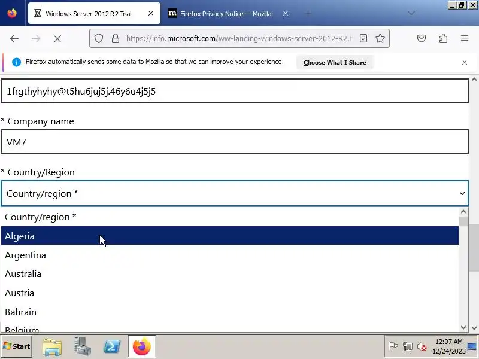Click the dropdown list scroll down arrow
The image size is (479, 359).
tap(463, 327)
